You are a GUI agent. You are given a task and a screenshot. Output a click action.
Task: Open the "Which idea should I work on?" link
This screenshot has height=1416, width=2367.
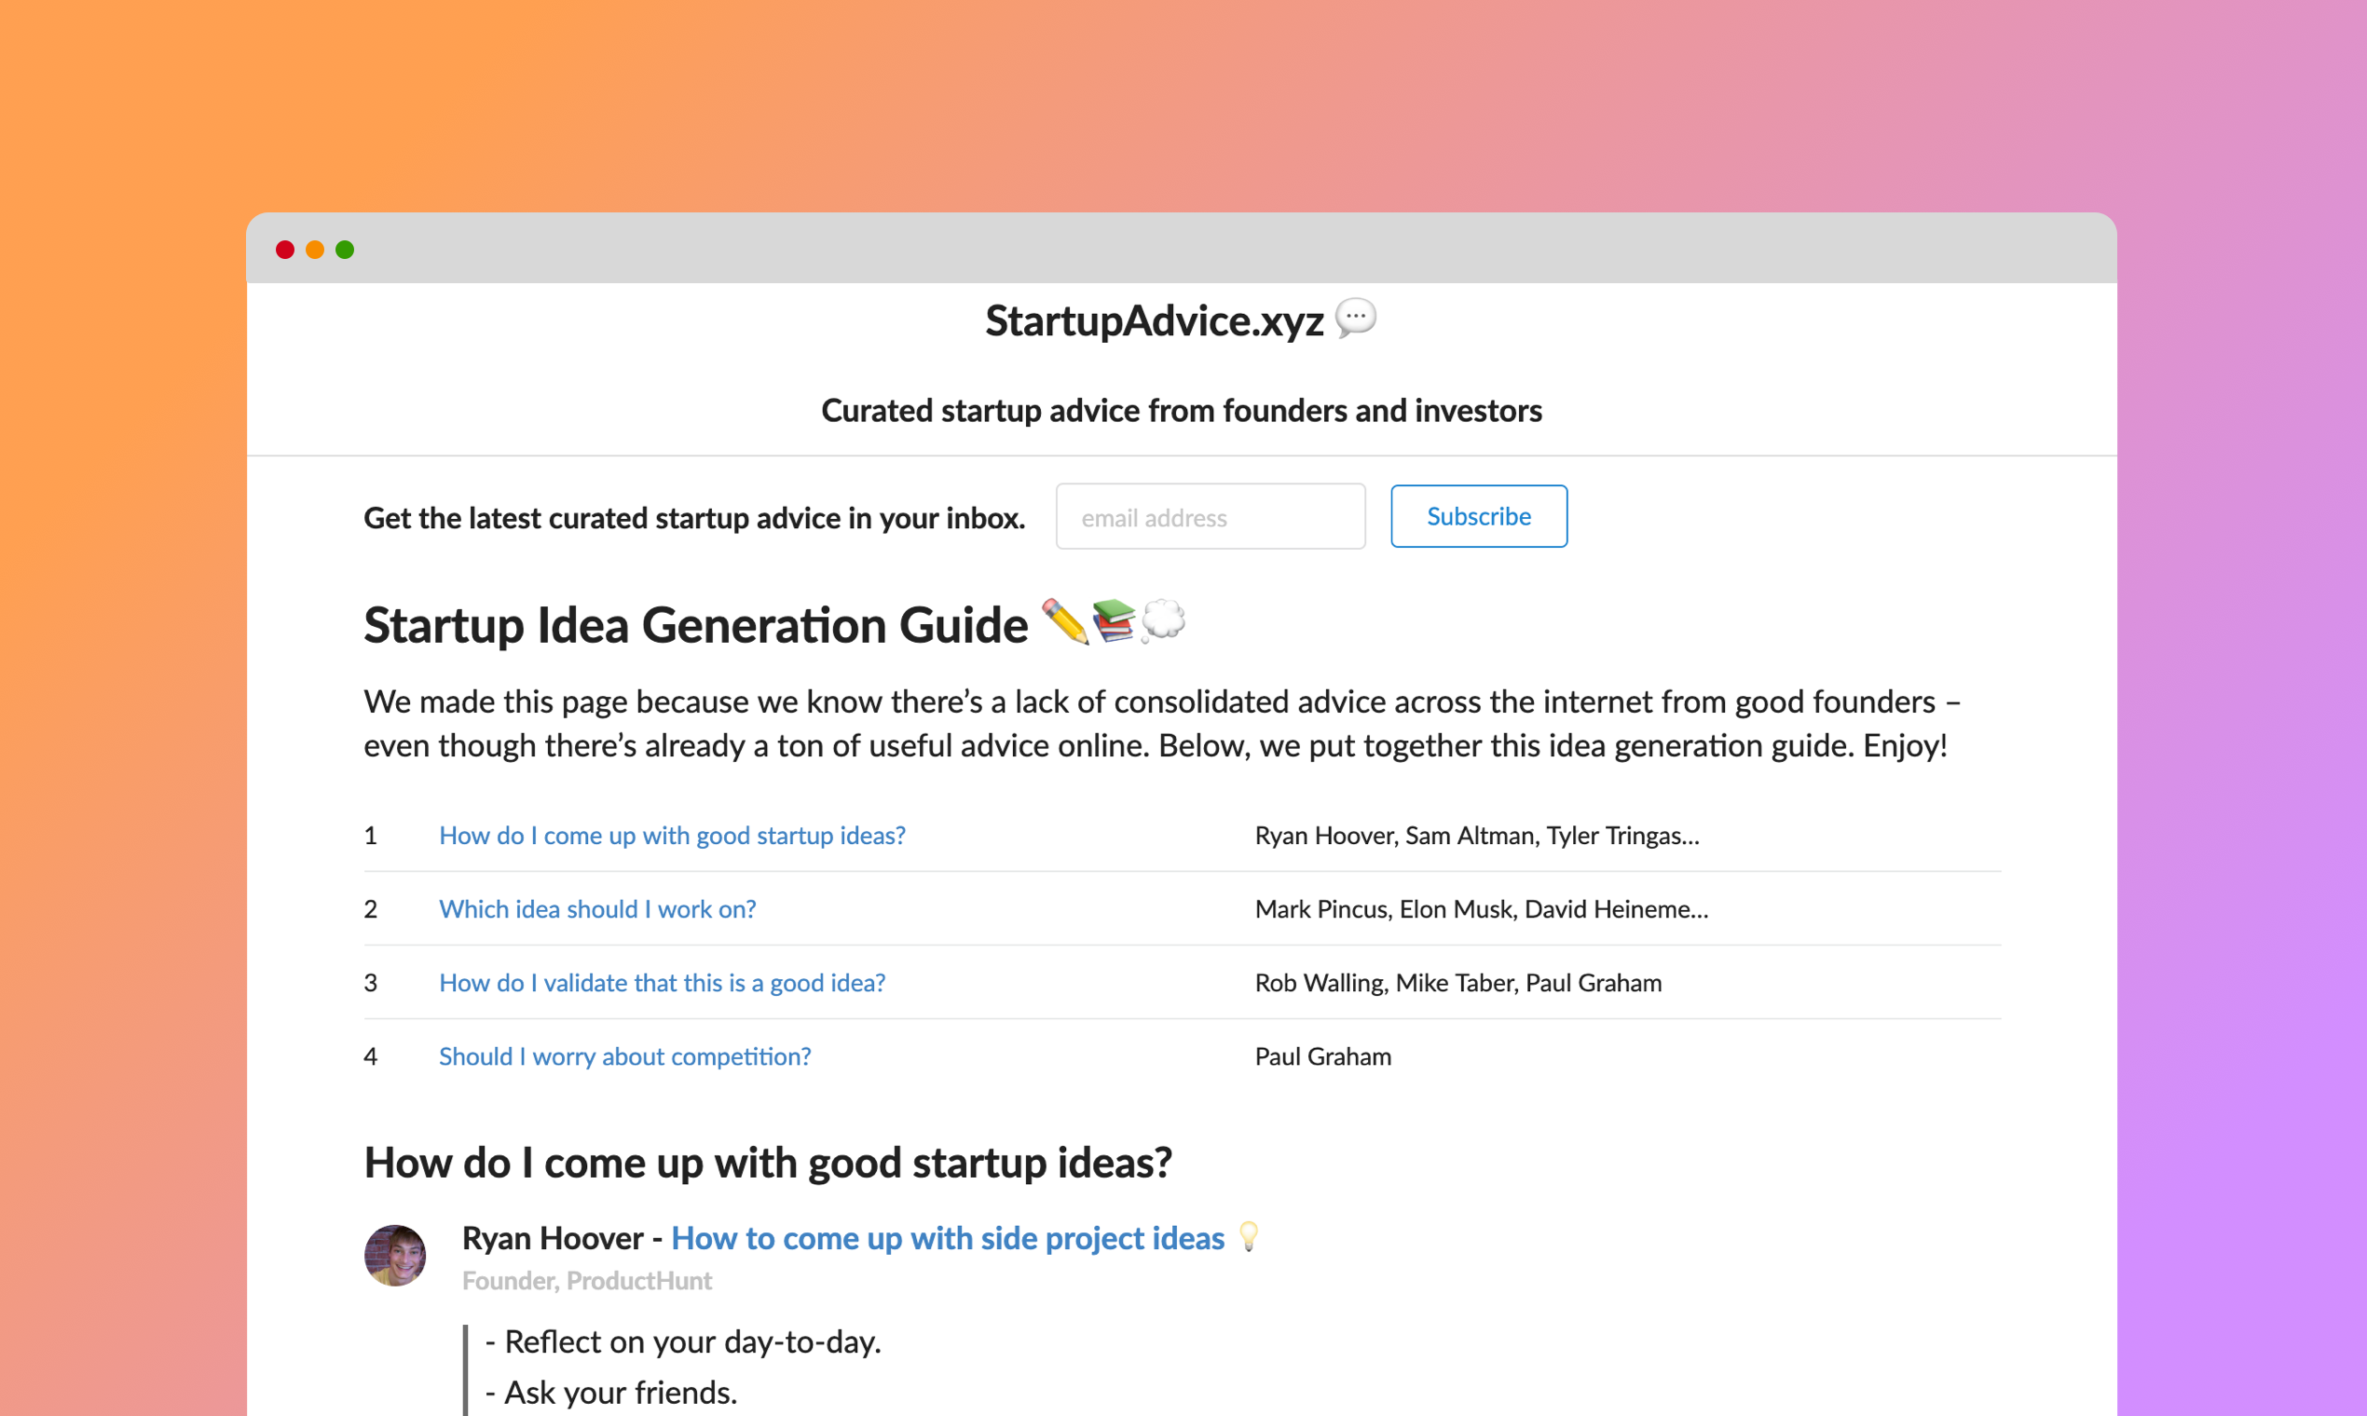597,908
